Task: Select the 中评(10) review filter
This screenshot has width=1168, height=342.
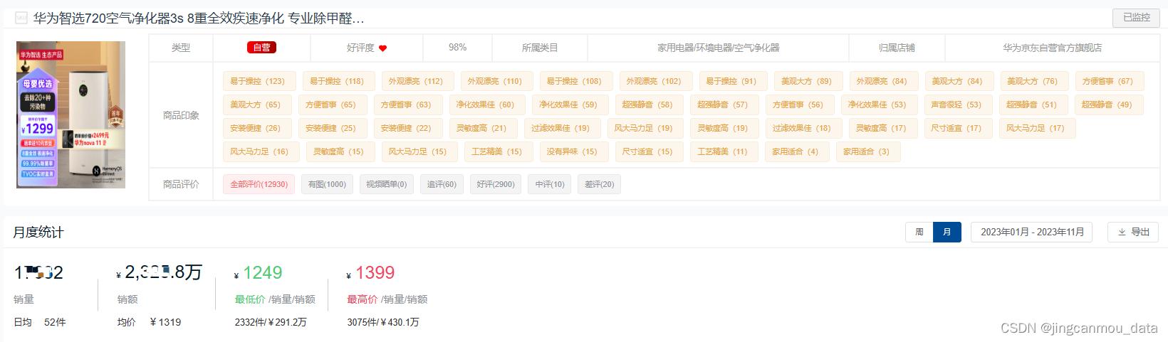Action: point(550,184)
